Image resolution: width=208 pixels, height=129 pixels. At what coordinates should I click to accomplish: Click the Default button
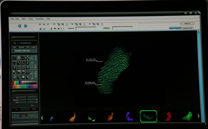point(106,28)
